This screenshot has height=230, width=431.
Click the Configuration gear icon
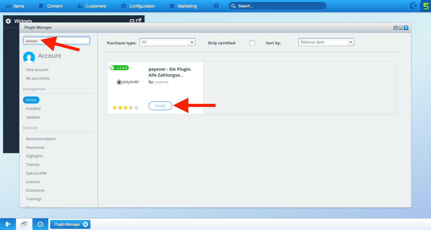point(123,6)
